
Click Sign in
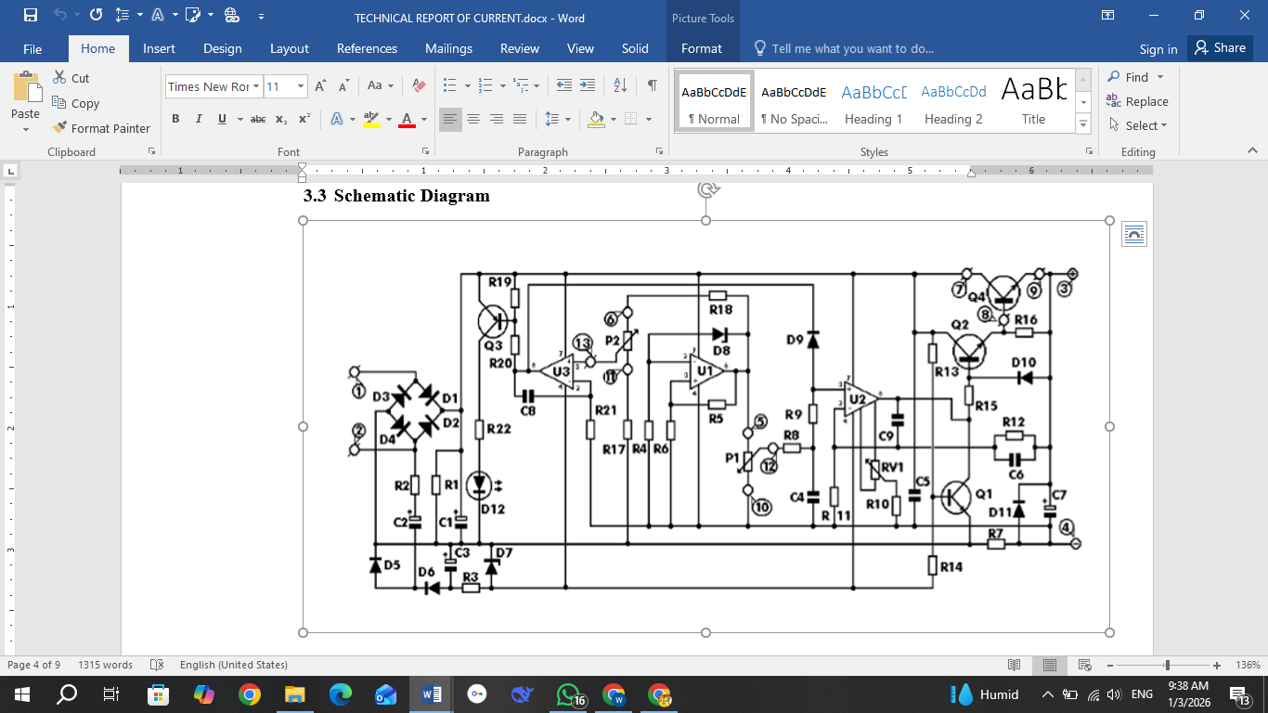point(1158,49)
